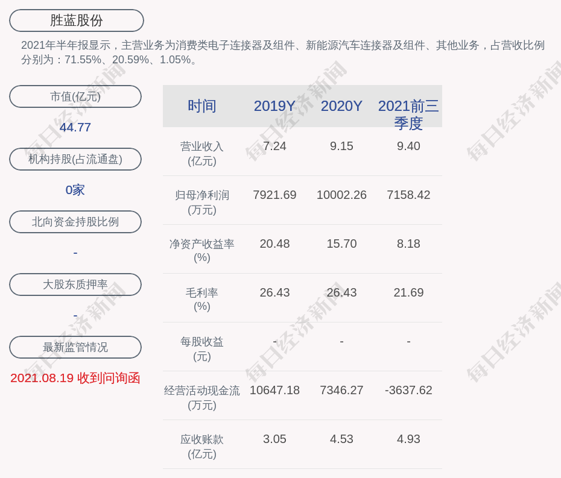Click the 应收账款(亿元) row label
The height and width of the screenshot is (478, 561).
point(201,446)
